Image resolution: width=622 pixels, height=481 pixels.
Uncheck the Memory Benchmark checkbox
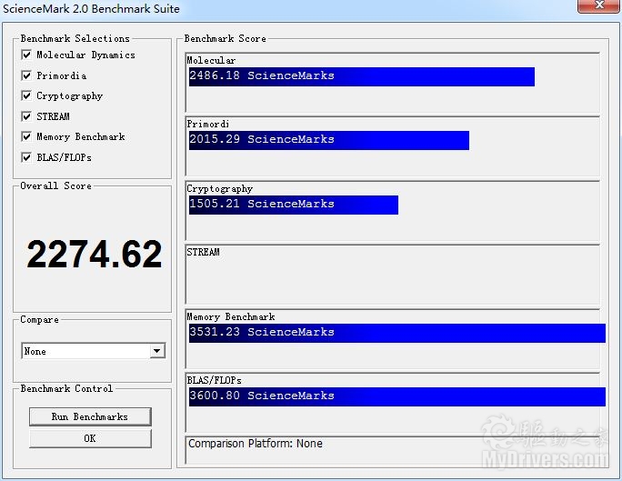point(26,136)
